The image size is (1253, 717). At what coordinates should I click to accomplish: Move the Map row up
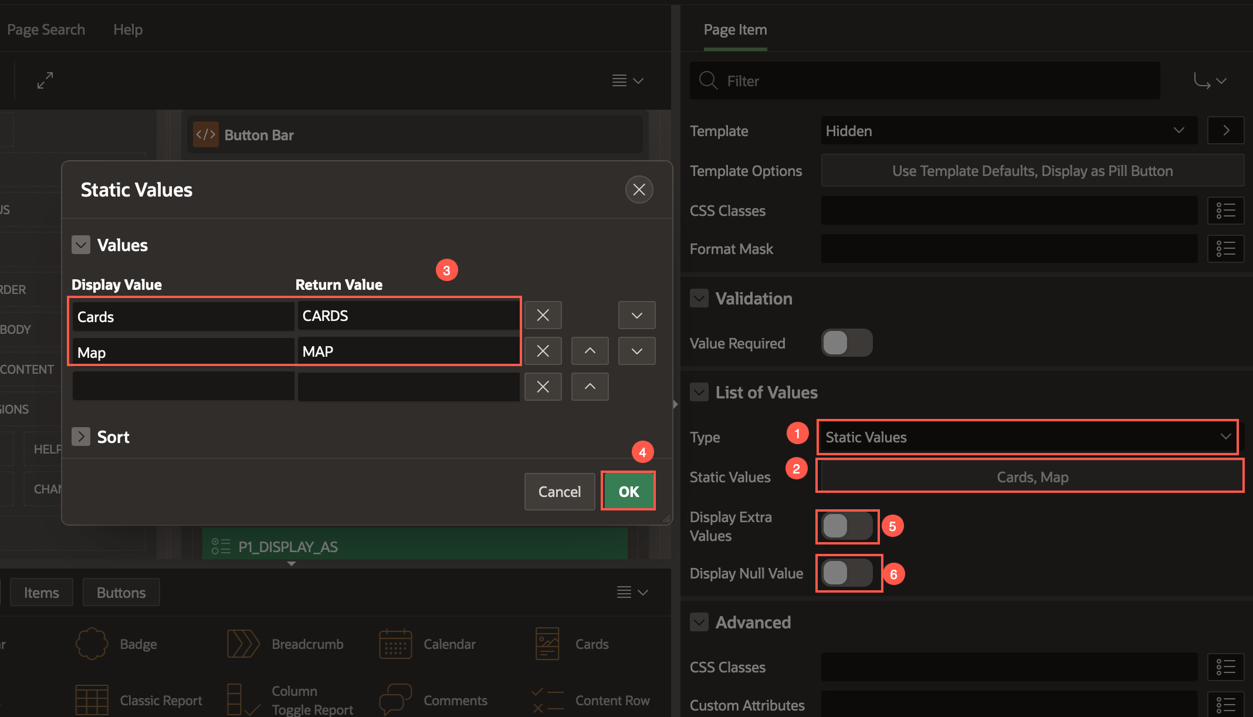(x=590, y=351)
